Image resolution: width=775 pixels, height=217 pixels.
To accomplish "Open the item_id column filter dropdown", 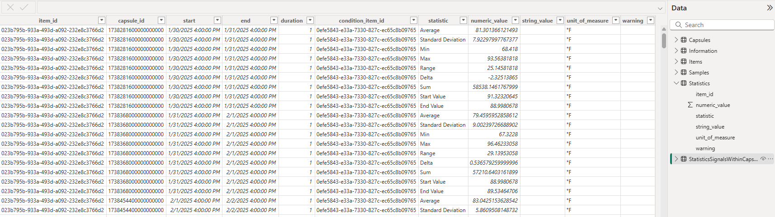I will (102, 20).
